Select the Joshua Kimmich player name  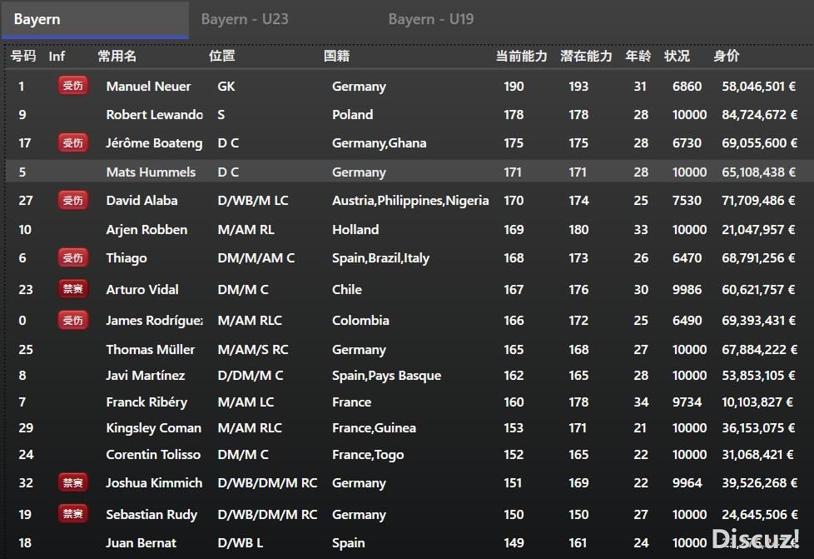point(154,483)
